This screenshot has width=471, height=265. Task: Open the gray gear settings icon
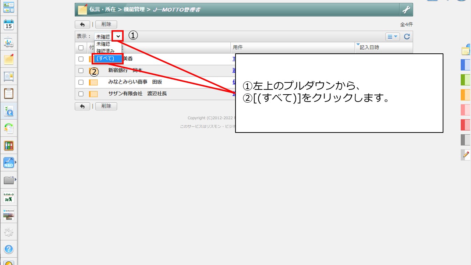click(x=8, y=232)
